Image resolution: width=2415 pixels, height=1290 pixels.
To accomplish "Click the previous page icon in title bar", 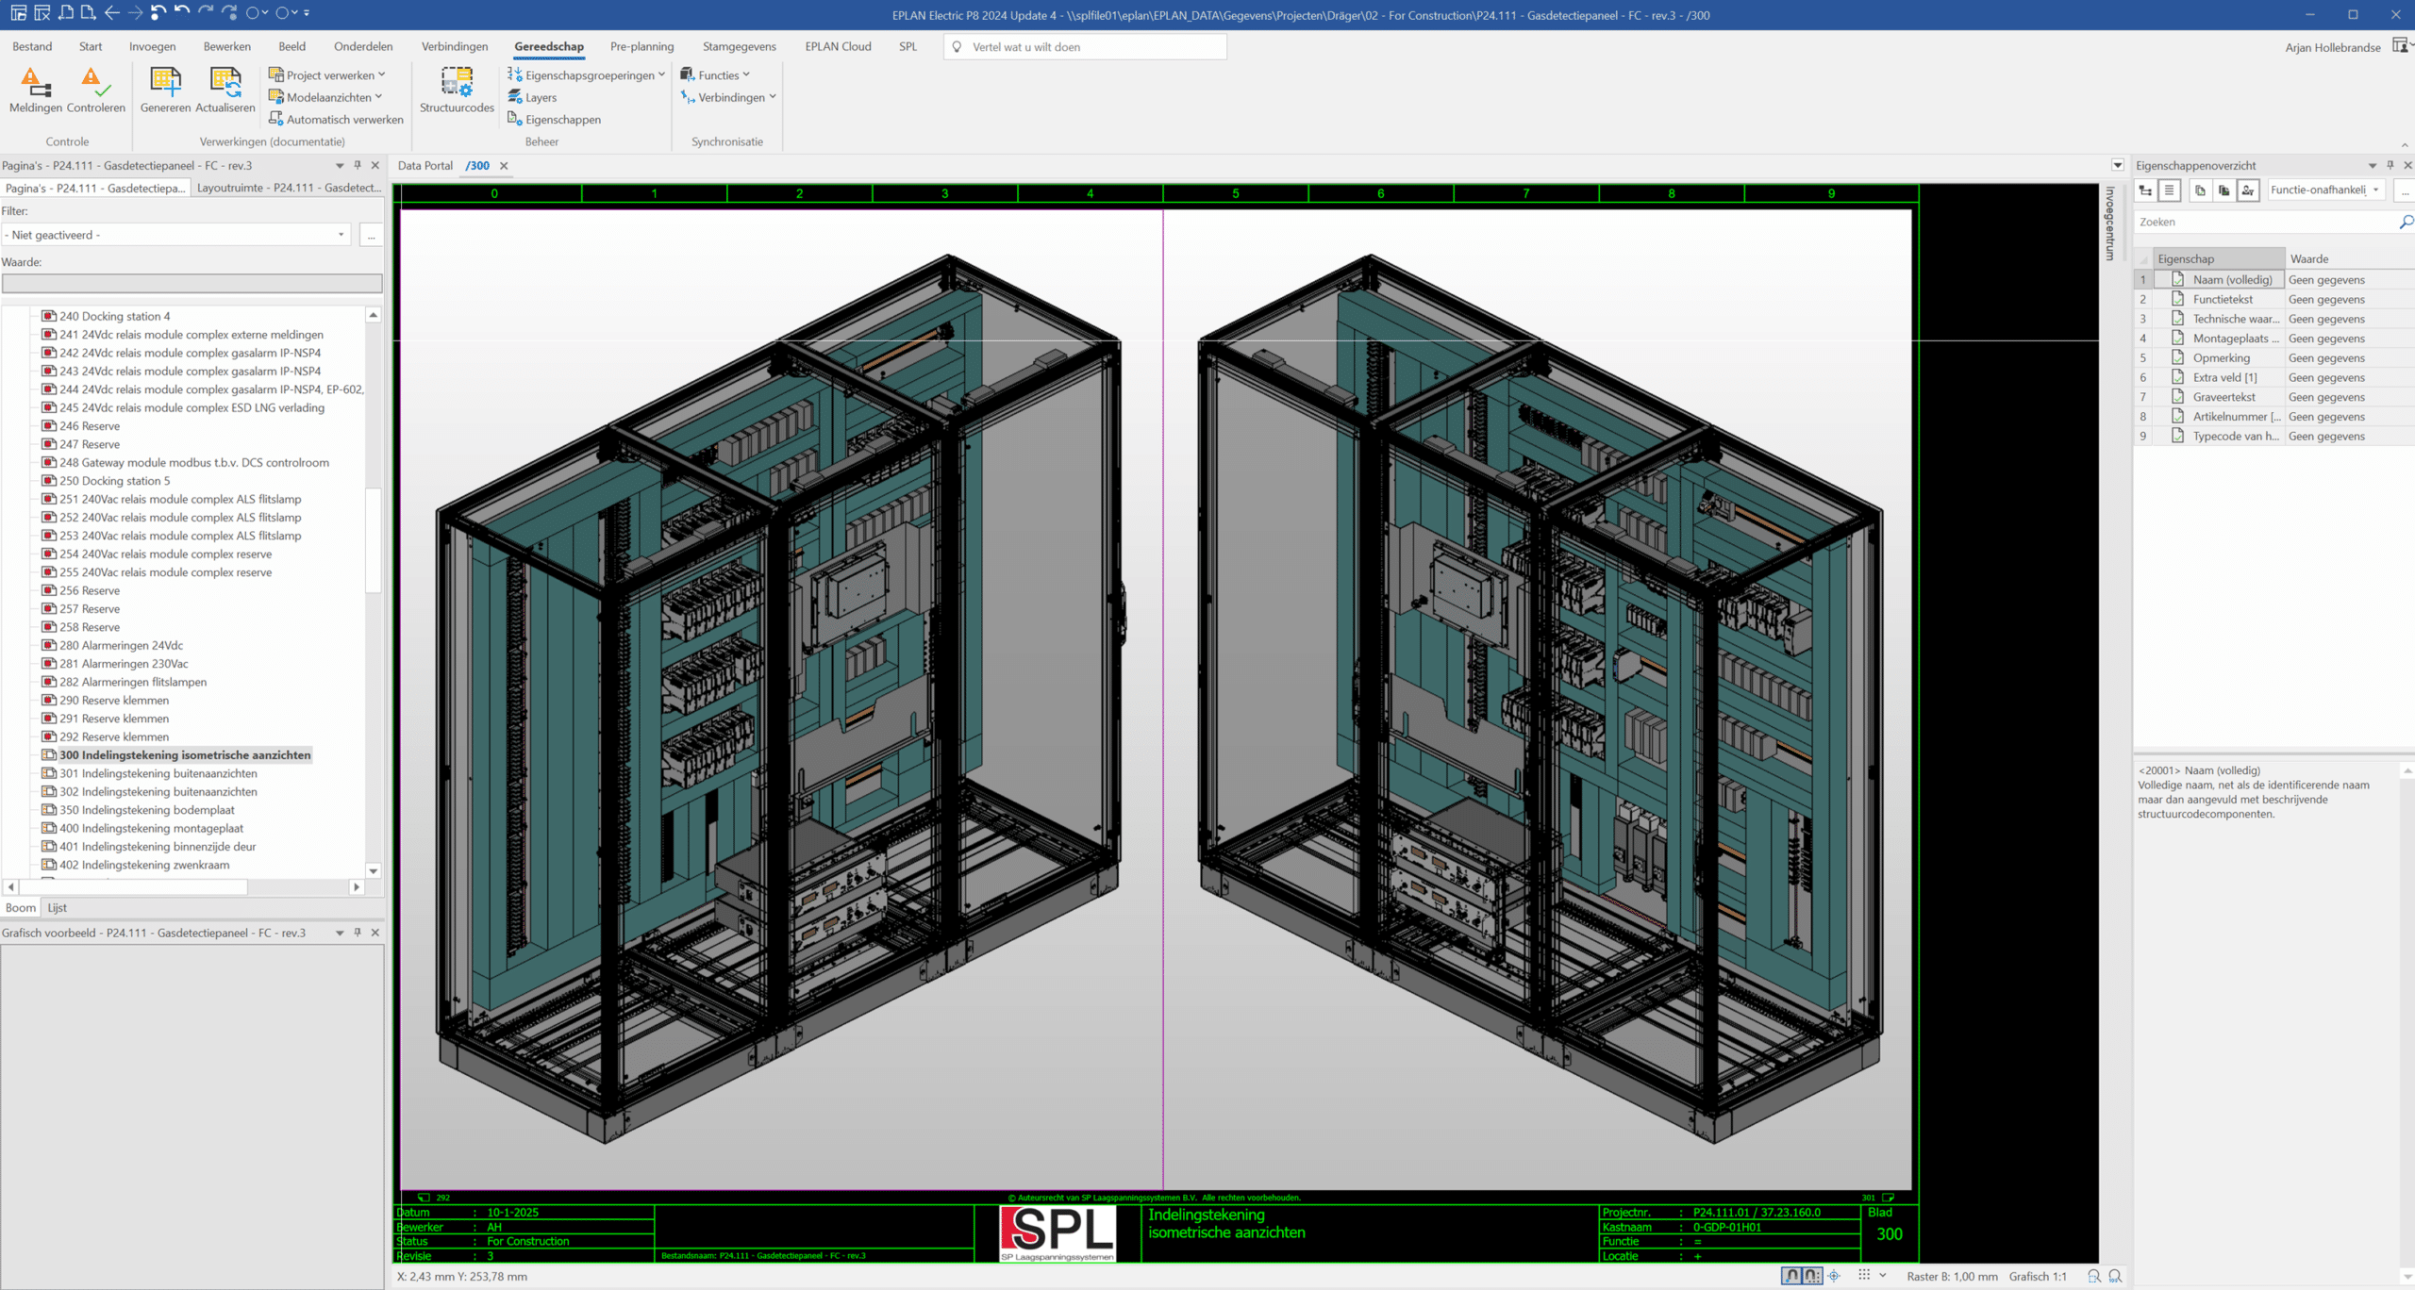I will tap(66, 13).
